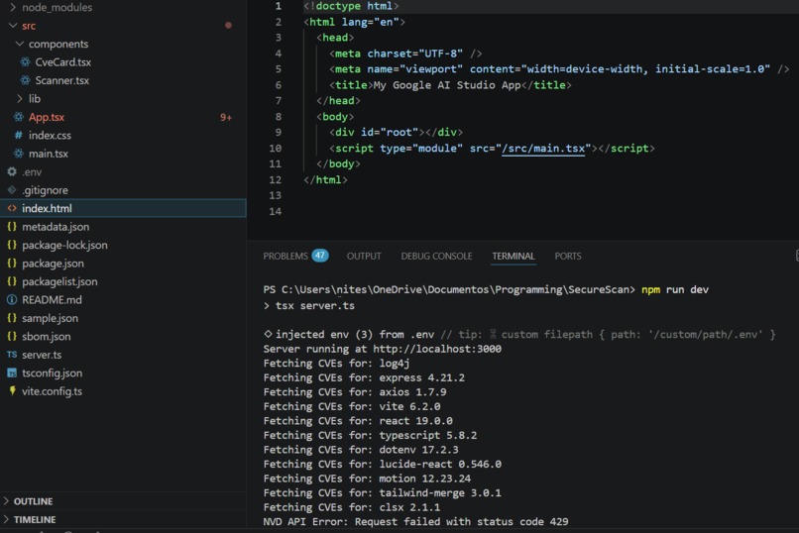Image resolution: width=799 pixels, height=533 pixels.
Task: Open Scanner.tsx file
Action: coord(62,80)
